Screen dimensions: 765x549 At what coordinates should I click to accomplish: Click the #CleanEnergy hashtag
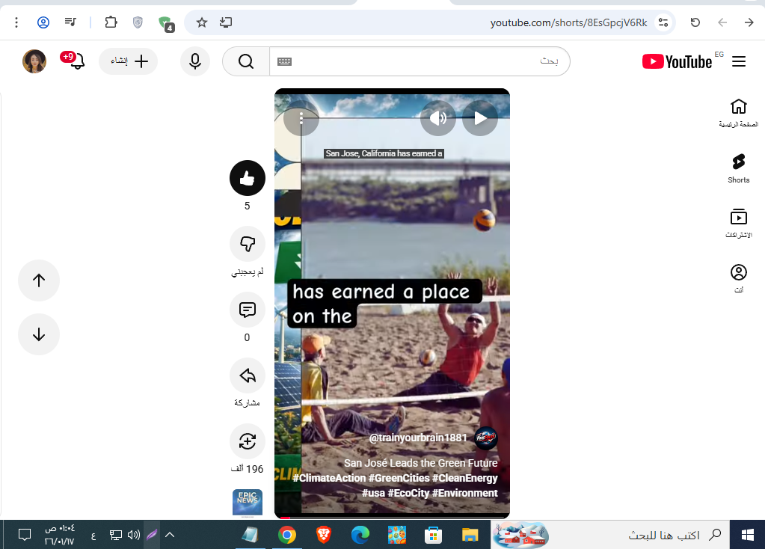point(464,478)
